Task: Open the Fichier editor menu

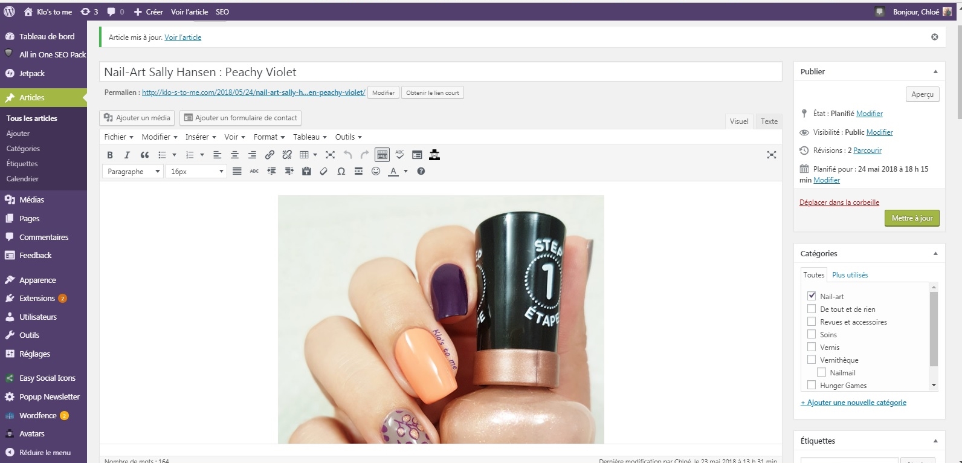Action: (118, 137)
